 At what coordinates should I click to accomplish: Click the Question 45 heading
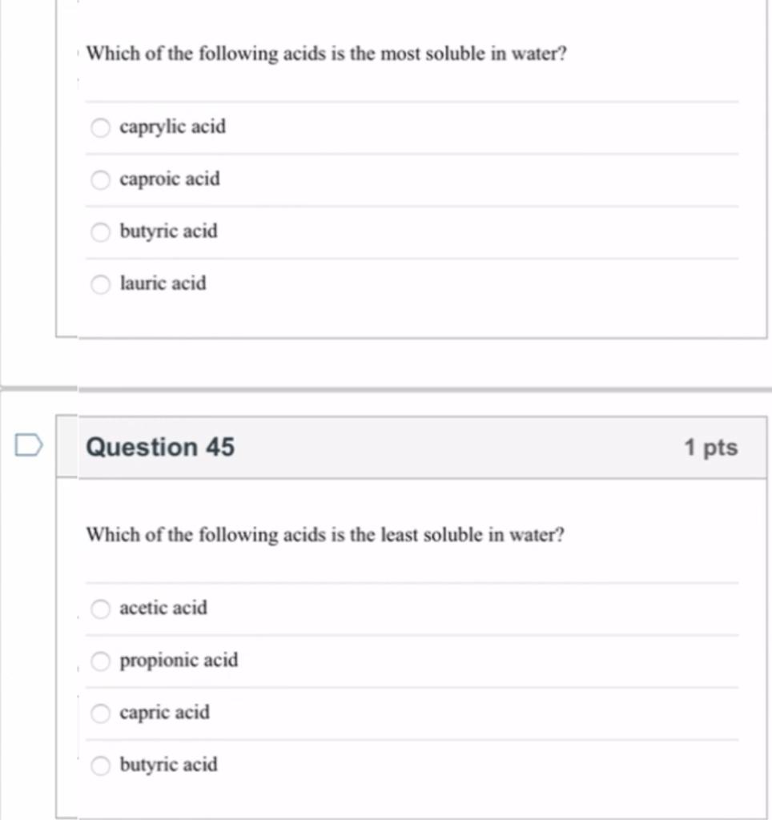160,447
